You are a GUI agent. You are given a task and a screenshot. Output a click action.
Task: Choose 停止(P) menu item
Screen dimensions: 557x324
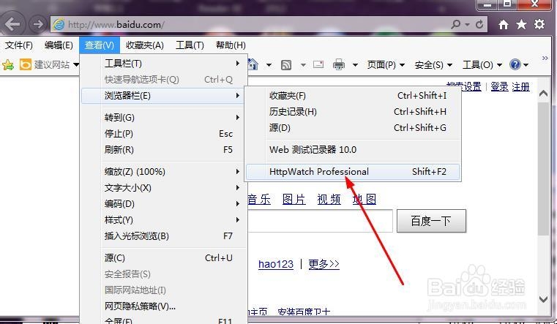pyautogui.click(x=163, y=134)
